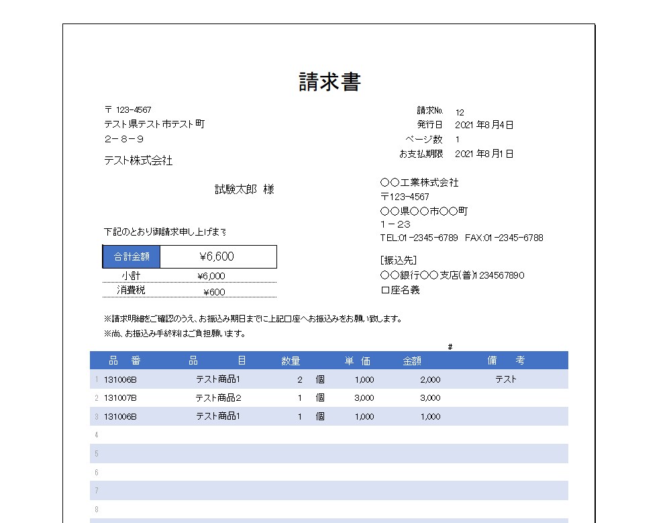Select the bank account line ○○銀行○○支店
671x523 pixels.
click(x=452, y=275)
